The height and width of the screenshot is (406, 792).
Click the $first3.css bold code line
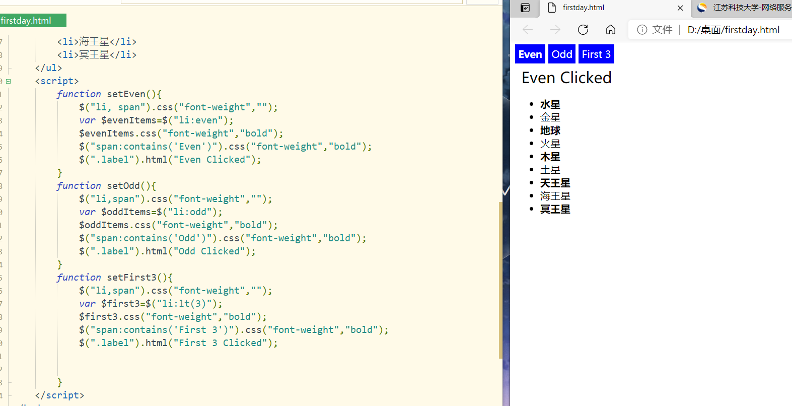[x=173, y=317]
